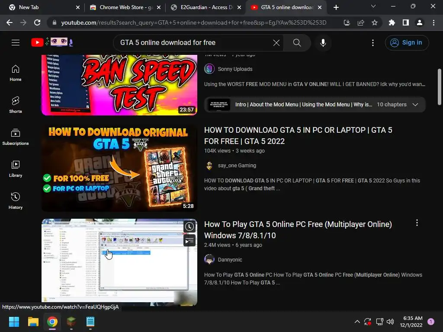443x332 pixels.
Task: Click Watch later clock on Dannyonic thumbnail
Action: [189, 227]
